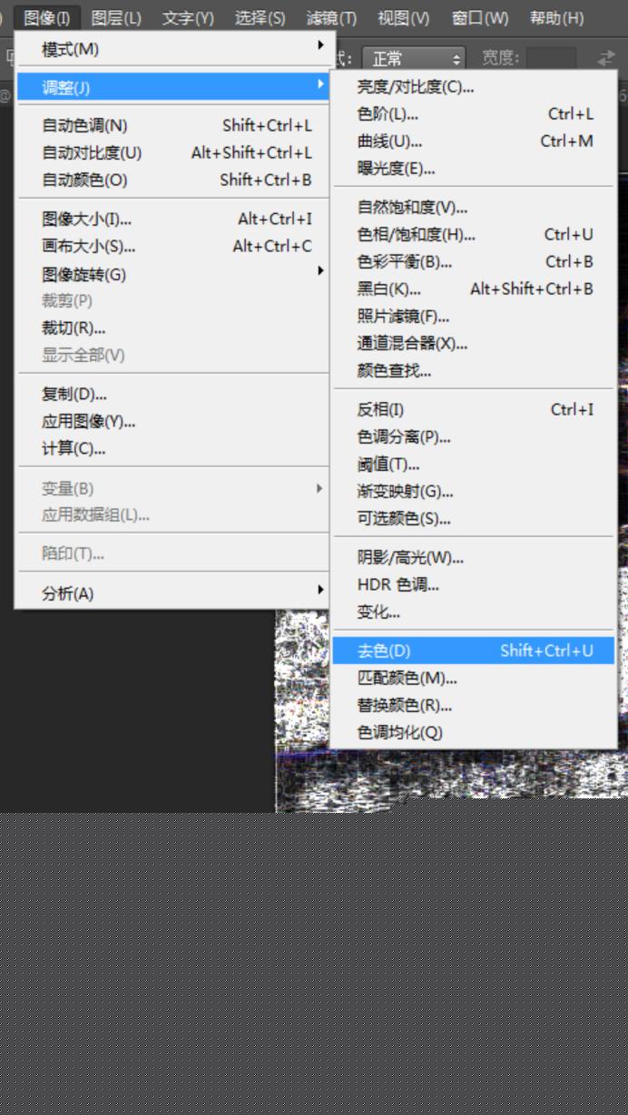The image size is (628, 1115).
Task: Swap width and height arrows icon
Action: click(x=605, y=58)
